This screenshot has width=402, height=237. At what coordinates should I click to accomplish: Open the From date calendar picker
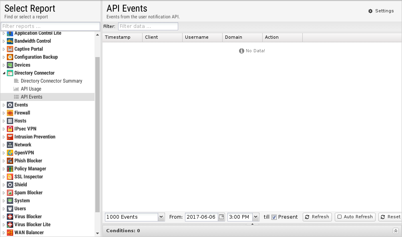[221, 217]
